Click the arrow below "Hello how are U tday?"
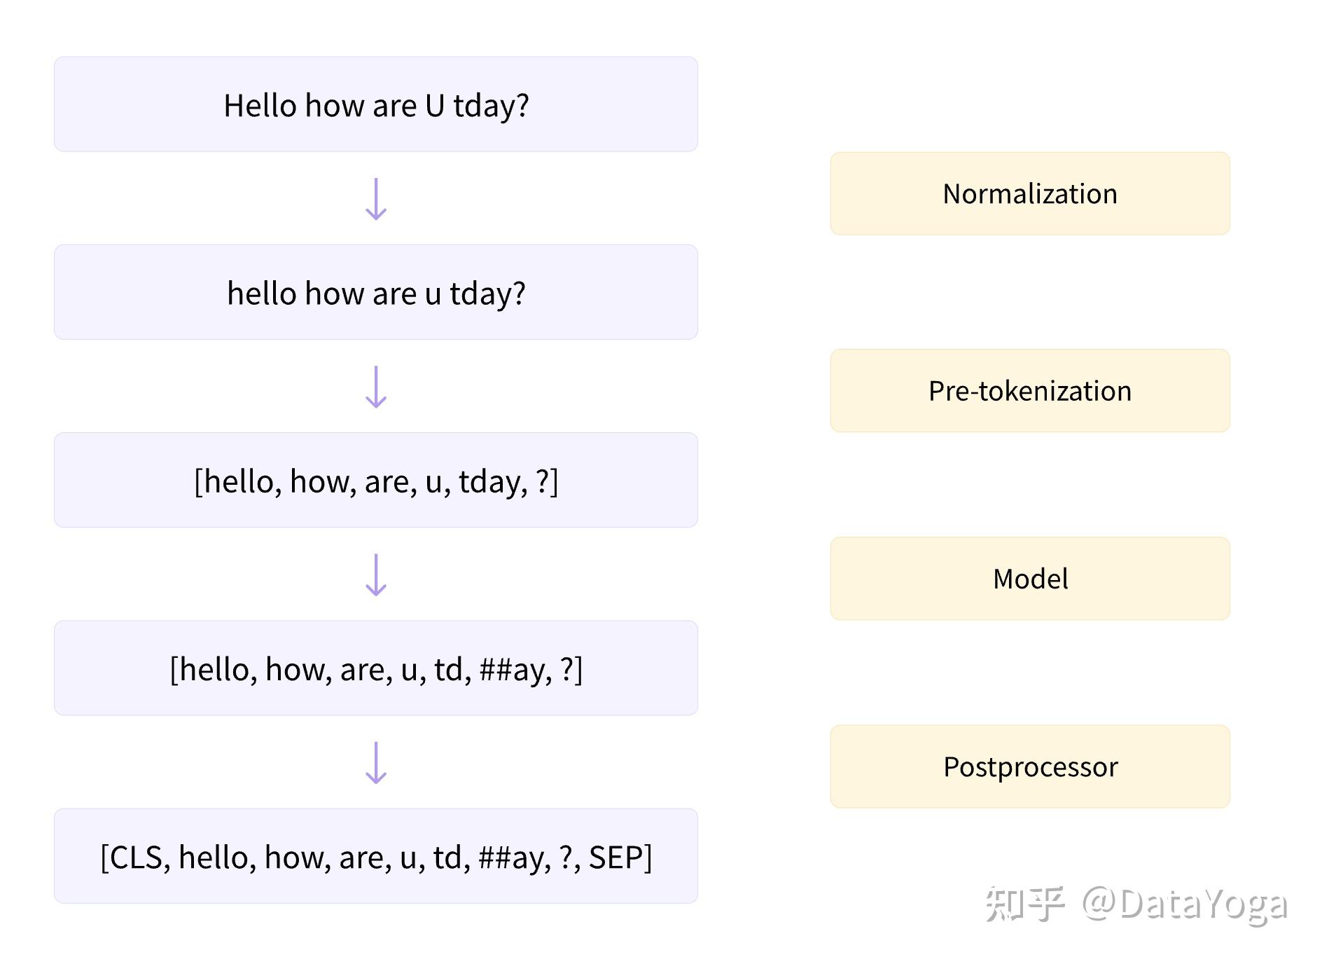The height and width of the screenshot is (964, 1322). coord(376,199)
